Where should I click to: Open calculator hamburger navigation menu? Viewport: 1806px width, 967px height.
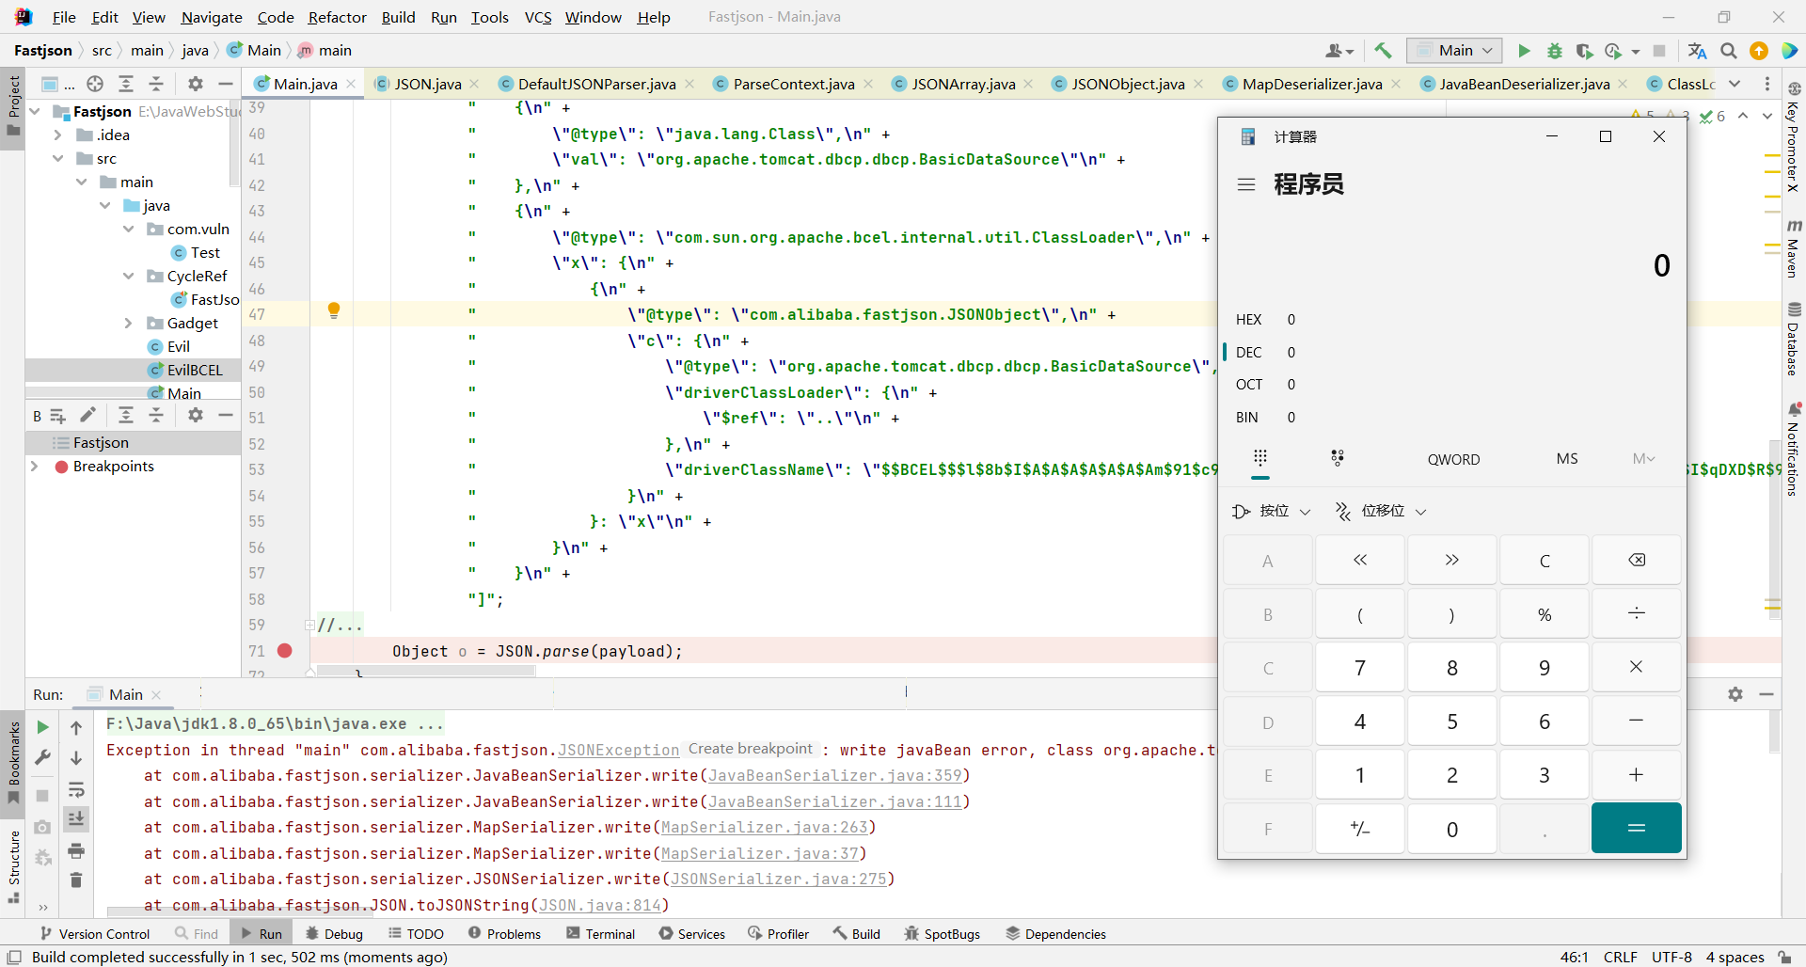(1246, 184)
